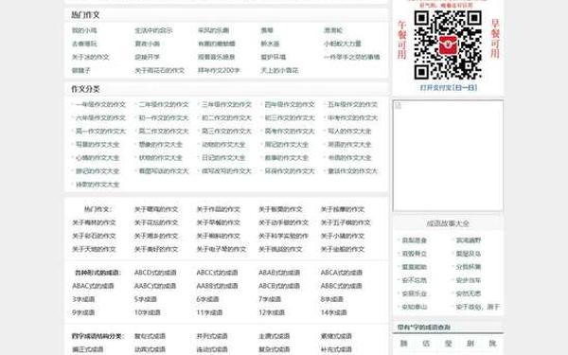Open '关于早餐的作文' link
This screenshot has width=568, height=355.
click(219, 222)
